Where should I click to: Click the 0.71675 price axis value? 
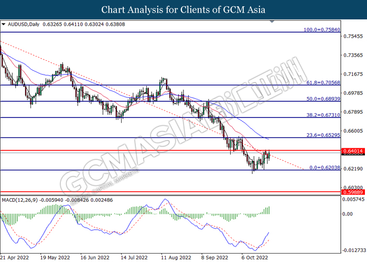353,74
